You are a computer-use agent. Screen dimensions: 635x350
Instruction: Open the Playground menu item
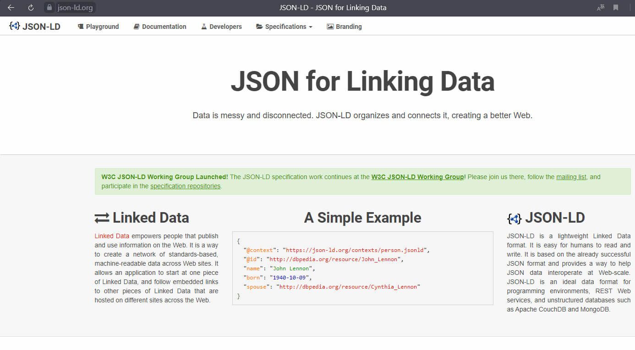102,26
